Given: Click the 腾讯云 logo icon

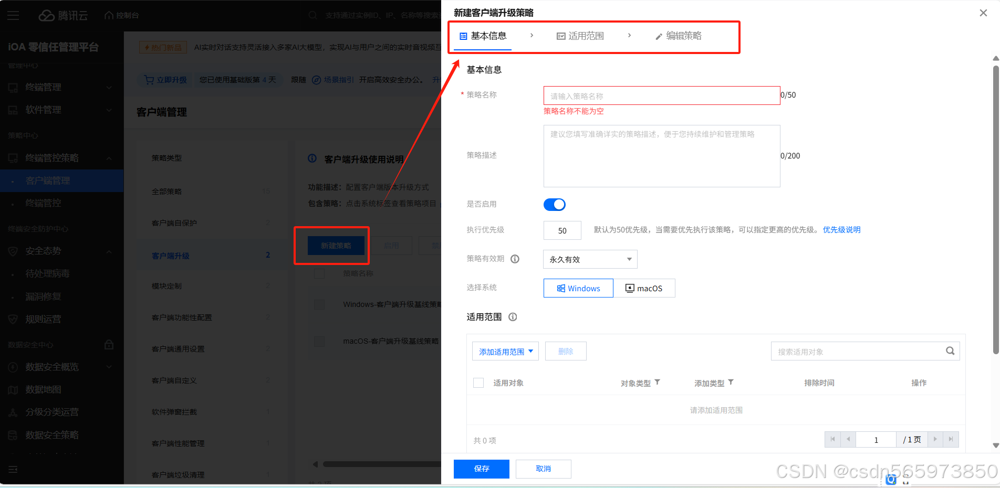Looking at the screenshot, I should pyautogui.click(x=46, y=15).
